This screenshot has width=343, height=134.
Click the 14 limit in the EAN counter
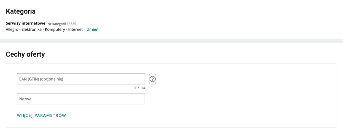tap(143, 88)
